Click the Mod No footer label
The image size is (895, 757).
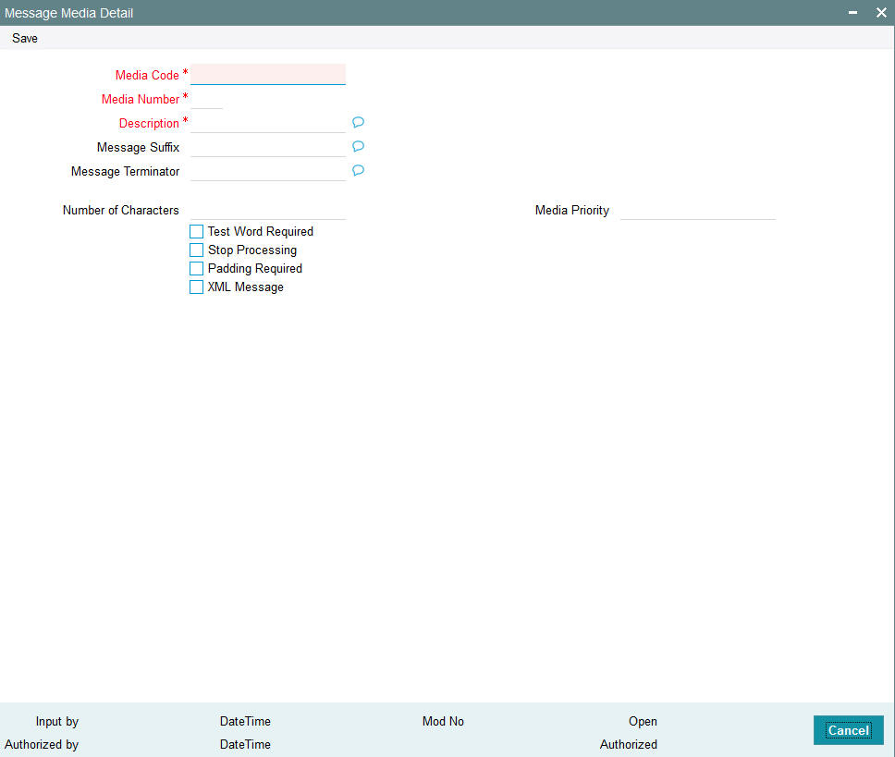[443, 721]
